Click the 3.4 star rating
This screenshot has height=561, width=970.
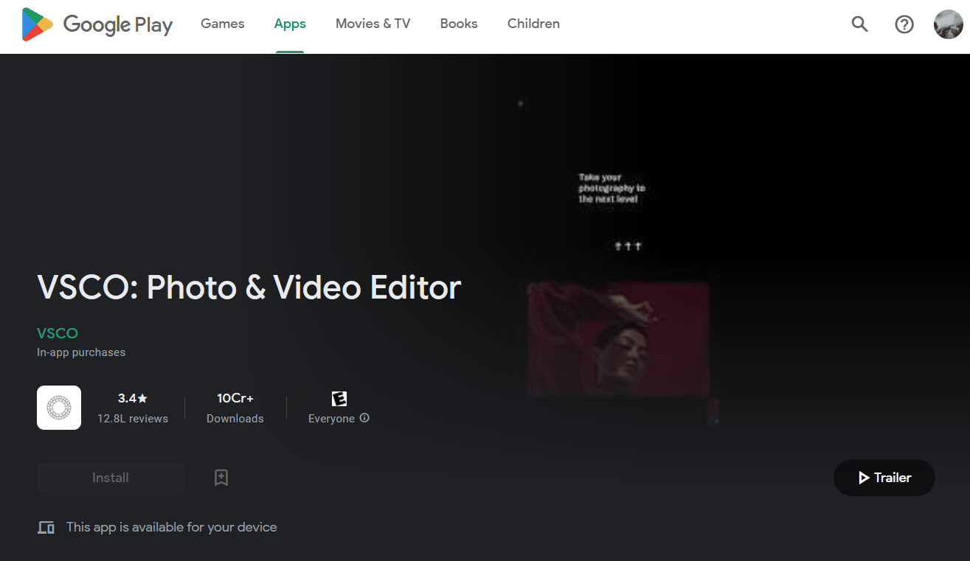point(133,398)
